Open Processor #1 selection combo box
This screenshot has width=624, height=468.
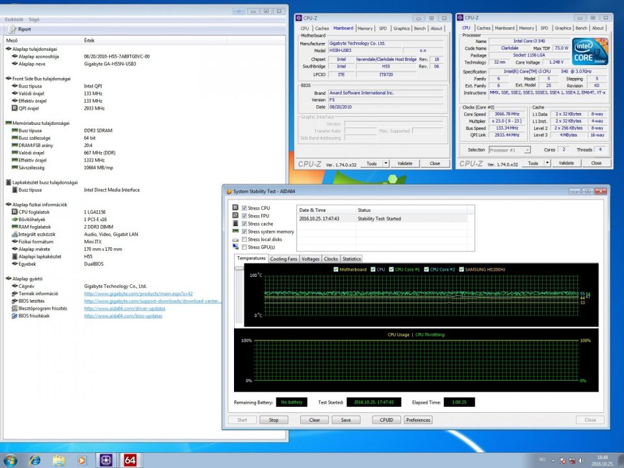click(x=510, y=150)
